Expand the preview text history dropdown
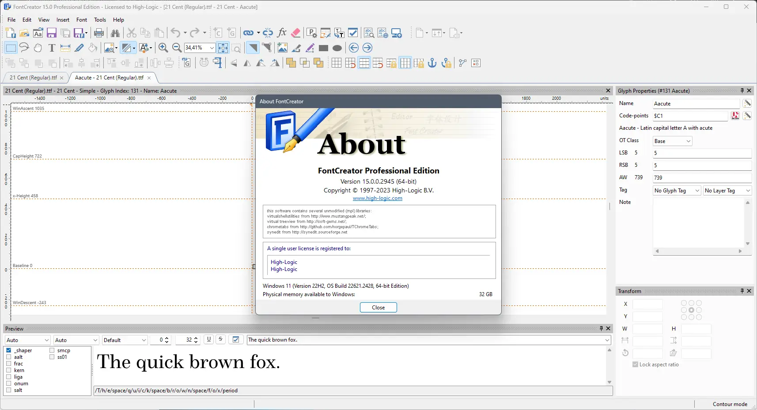Image resolution: width=757 pixels, height=410 pixels. click(607, 340)
